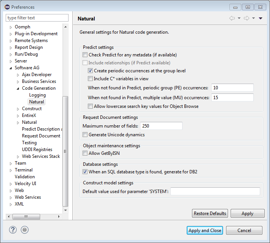Image resolution: width=270 pixels, height=243 pixels.
Task: Collapse the Software AG tree node
Action: coord(11,68)
